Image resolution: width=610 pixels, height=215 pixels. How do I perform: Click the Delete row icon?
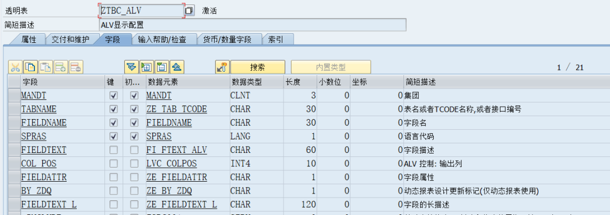[x=76, y=67]
